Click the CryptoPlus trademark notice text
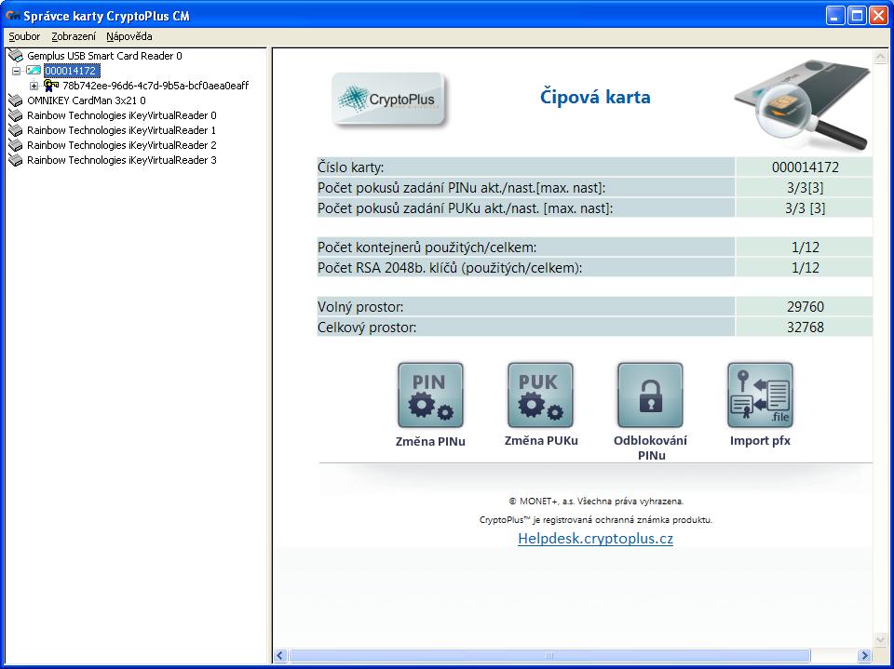 [595, 520]
